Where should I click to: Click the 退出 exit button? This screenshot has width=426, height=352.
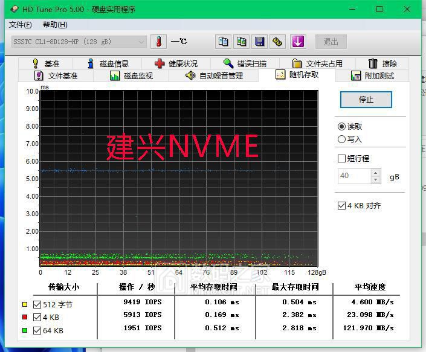click(331, 42)
